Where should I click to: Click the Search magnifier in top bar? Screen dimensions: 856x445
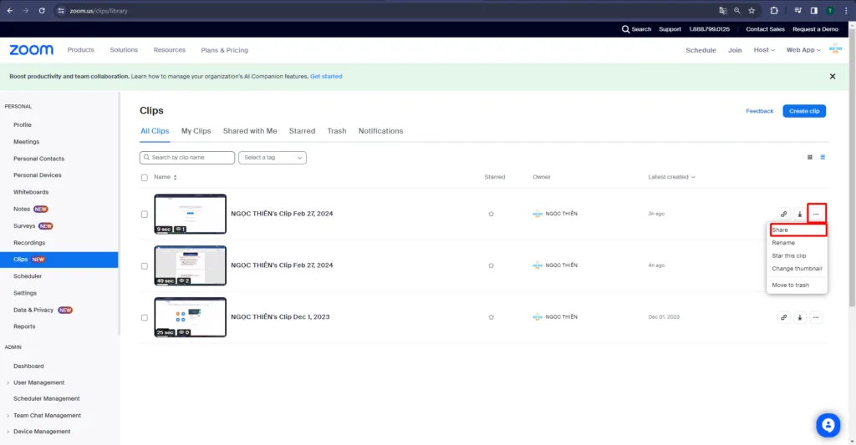(x=626, y=29)
